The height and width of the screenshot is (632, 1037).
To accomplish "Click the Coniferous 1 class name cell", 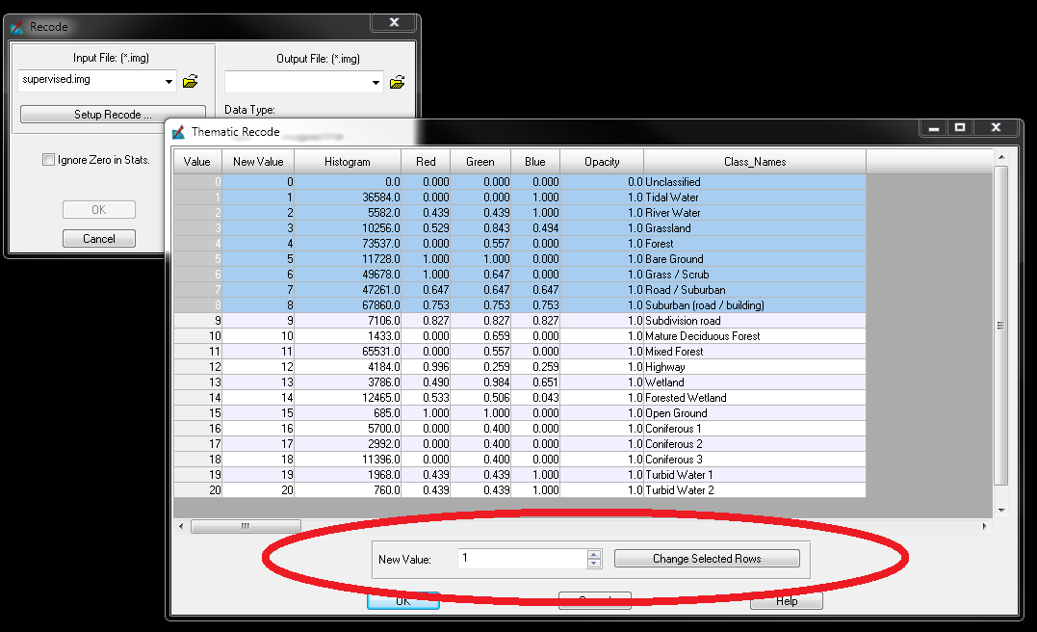I will tap(755, 429).
